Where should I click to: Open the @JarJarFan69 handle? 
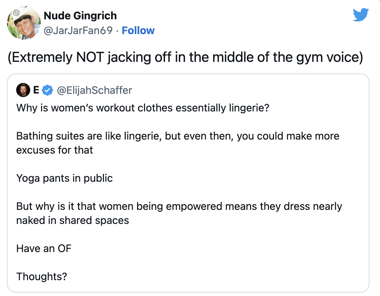pos(78,31)
